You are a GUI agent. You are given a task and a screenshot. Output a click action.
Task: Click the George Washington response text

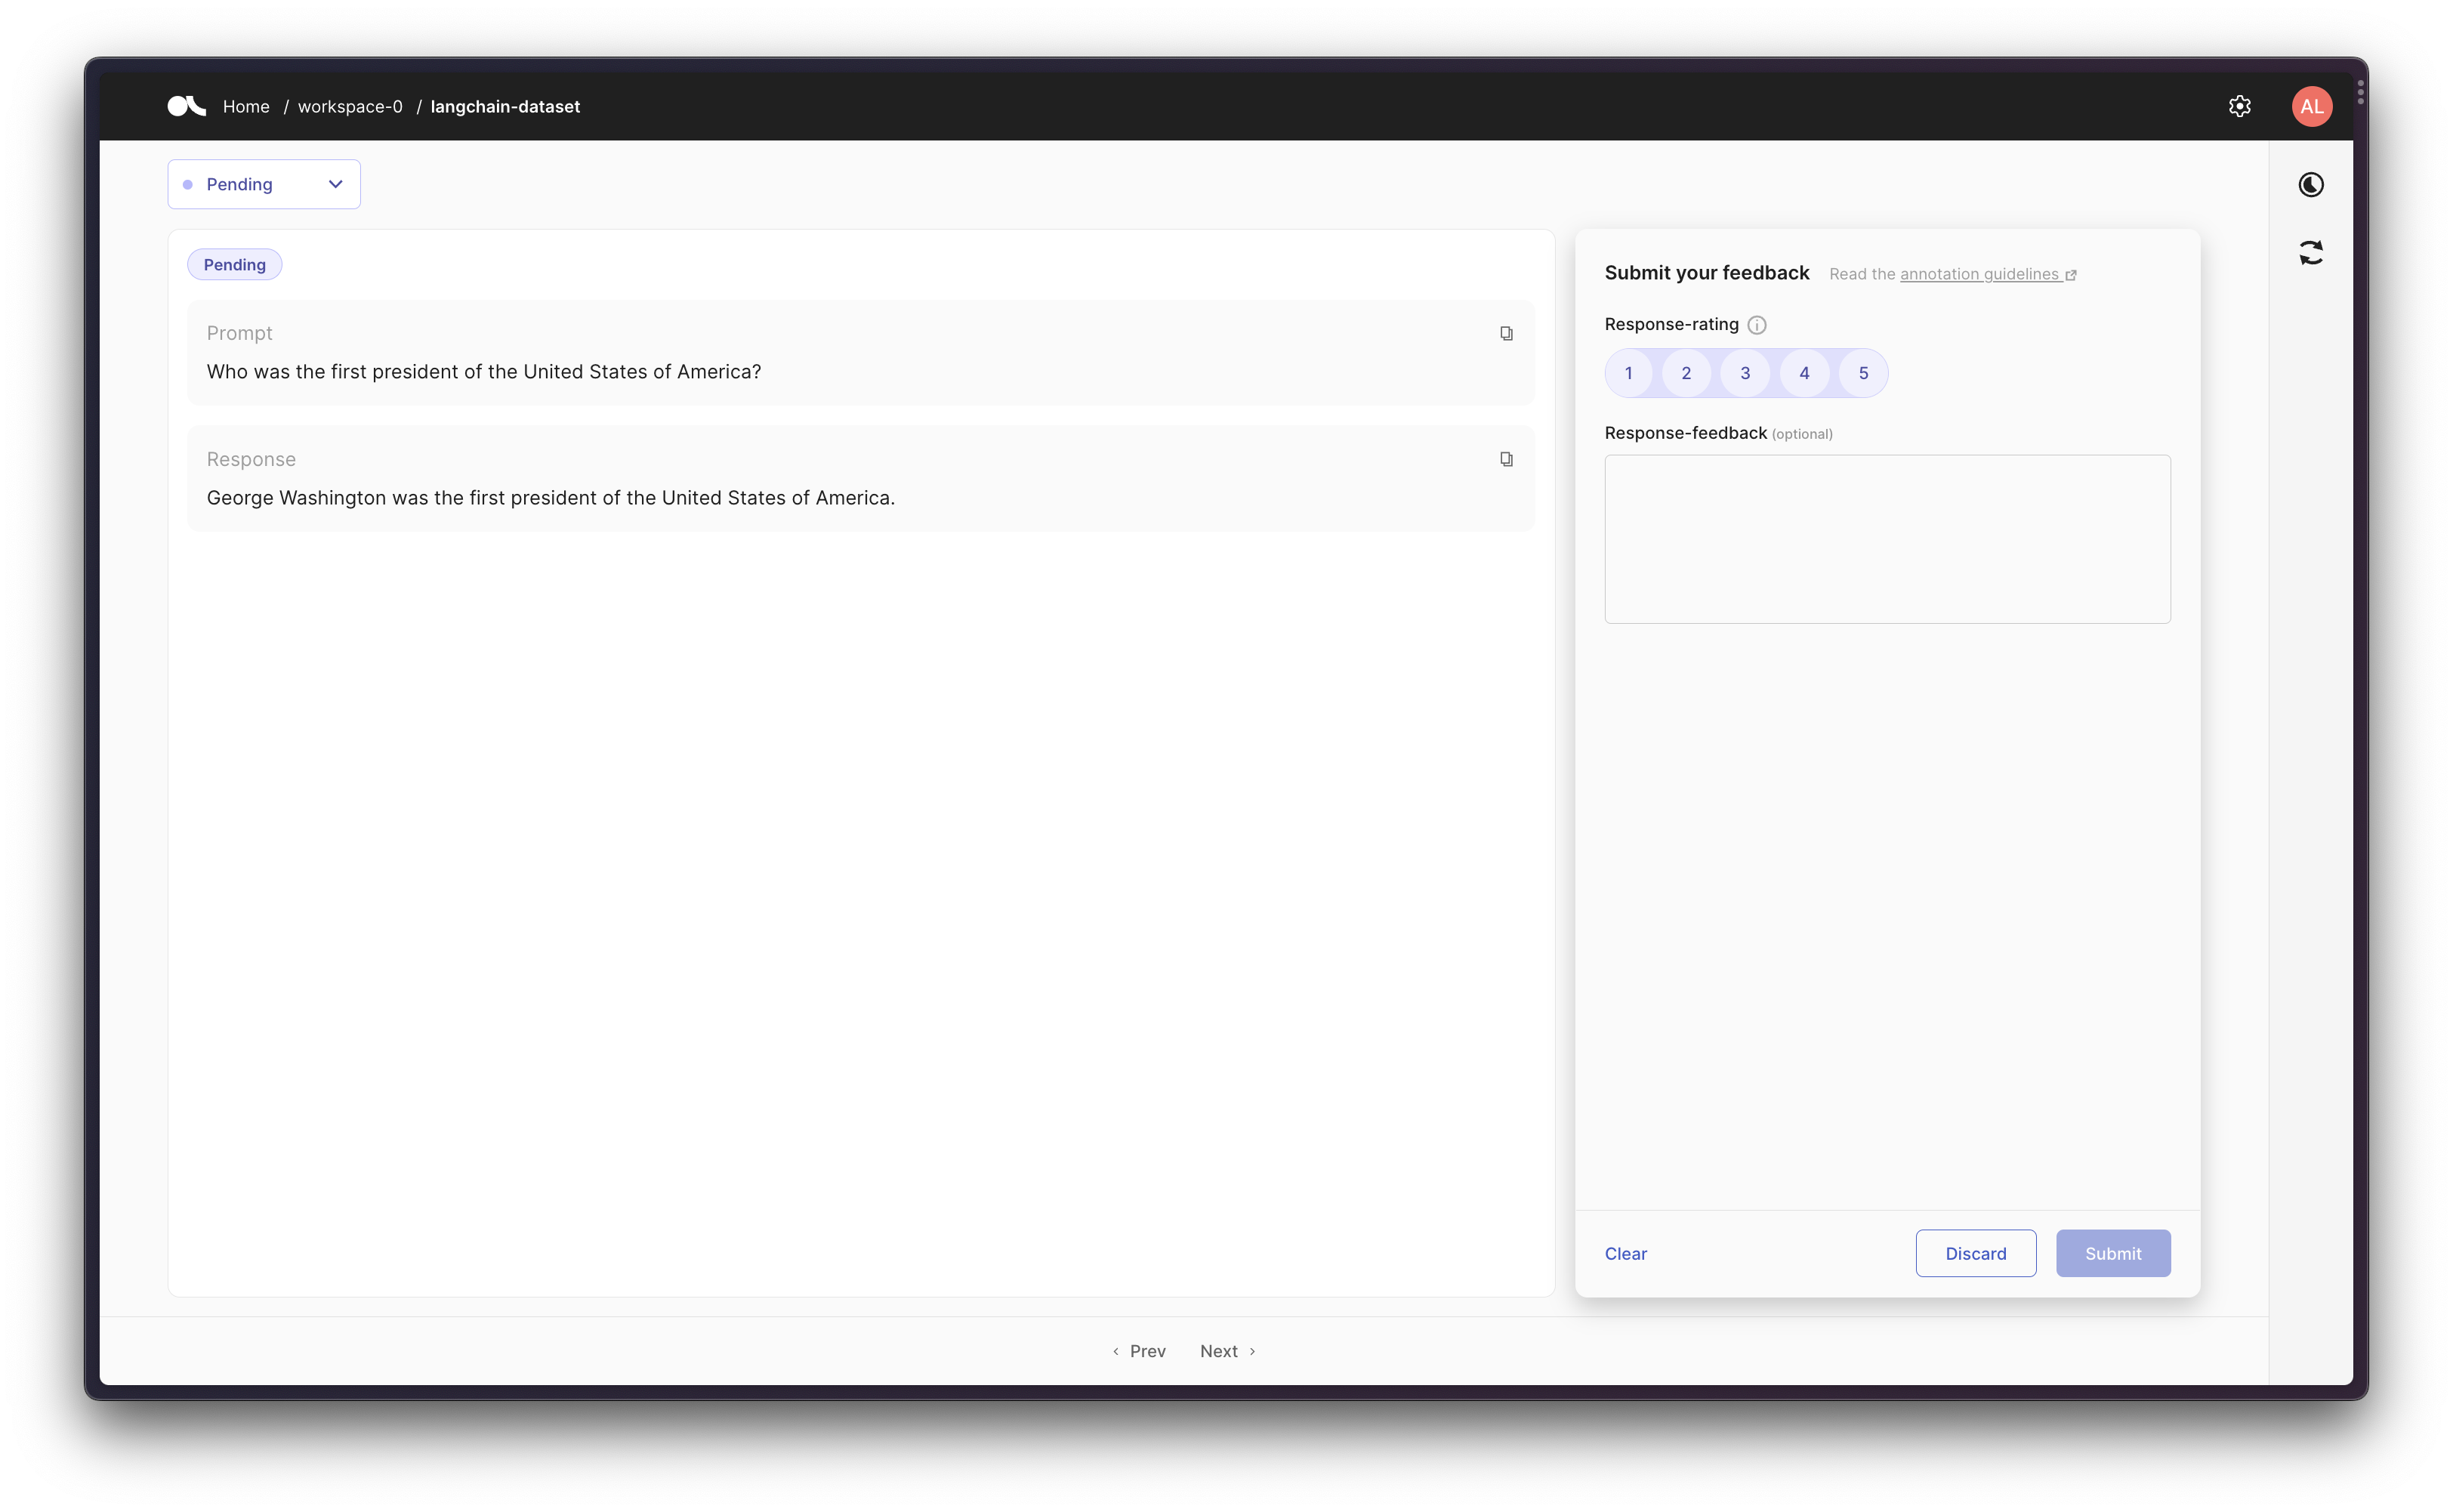550,498
